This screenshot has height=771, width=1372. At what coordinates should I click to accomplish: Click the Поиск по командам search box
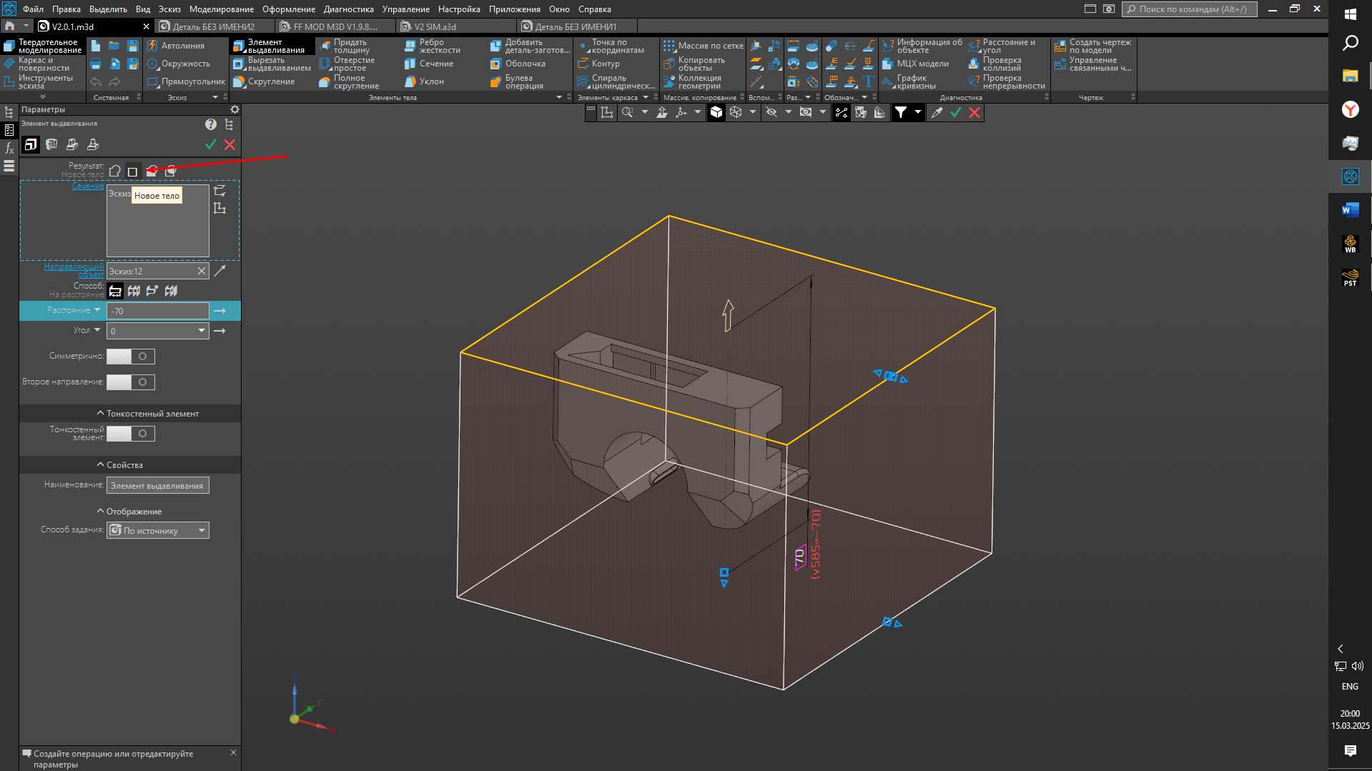1190,9
